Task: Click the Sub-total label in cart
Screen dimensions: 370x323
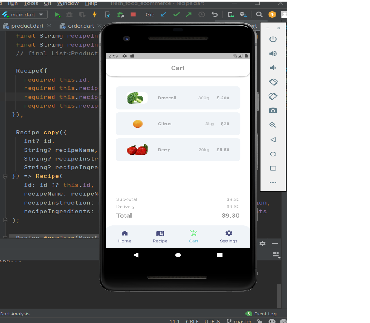Action: coord(127,199)
